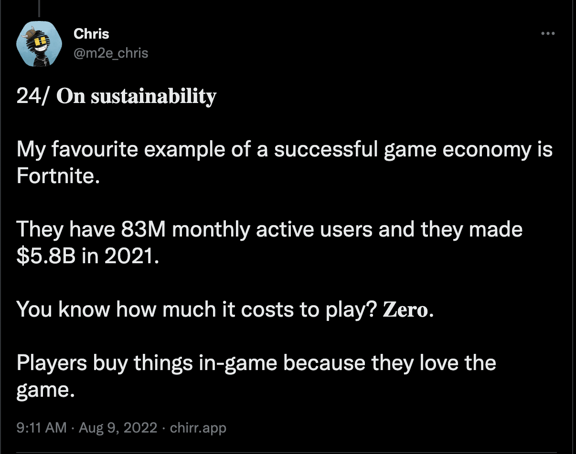Open the three-dot more options menu
Viewport: 576px width, 454px height.
547,34
